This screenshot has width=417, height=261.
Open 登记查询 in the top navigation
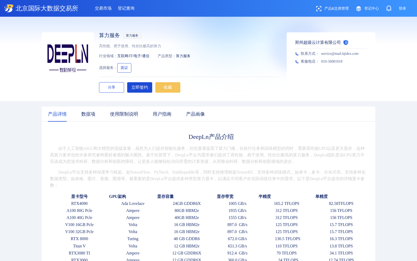click(x=126, y=8)
